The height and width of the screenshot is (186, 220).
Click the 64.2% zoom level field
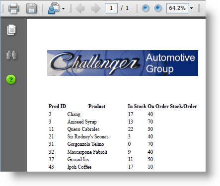pyautogui.click(x=178, y=8)
